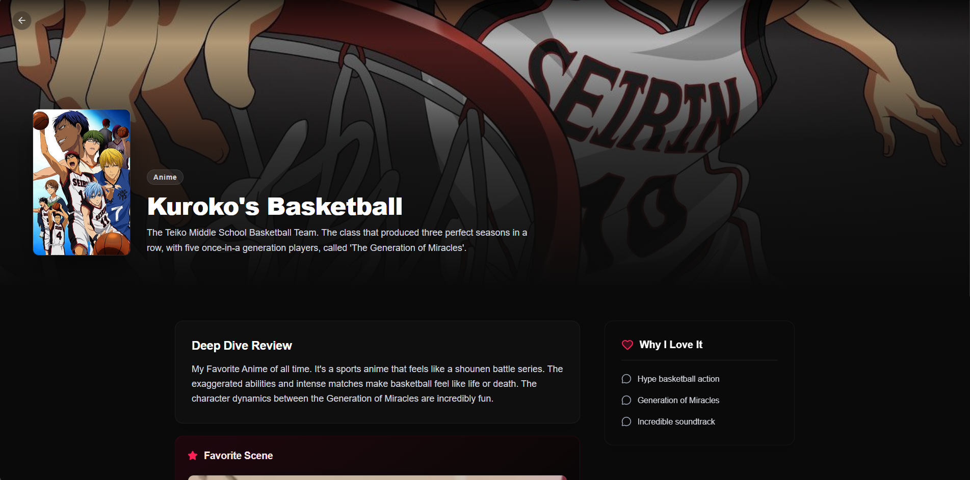Click the bubble icon next to Incredible soundtrack
970x480 pixels.
point(626,421)
